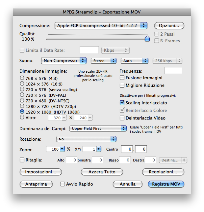Click the Opzioni... button
The width and height of the screenshot is (204, 212).
coord(169,25)
